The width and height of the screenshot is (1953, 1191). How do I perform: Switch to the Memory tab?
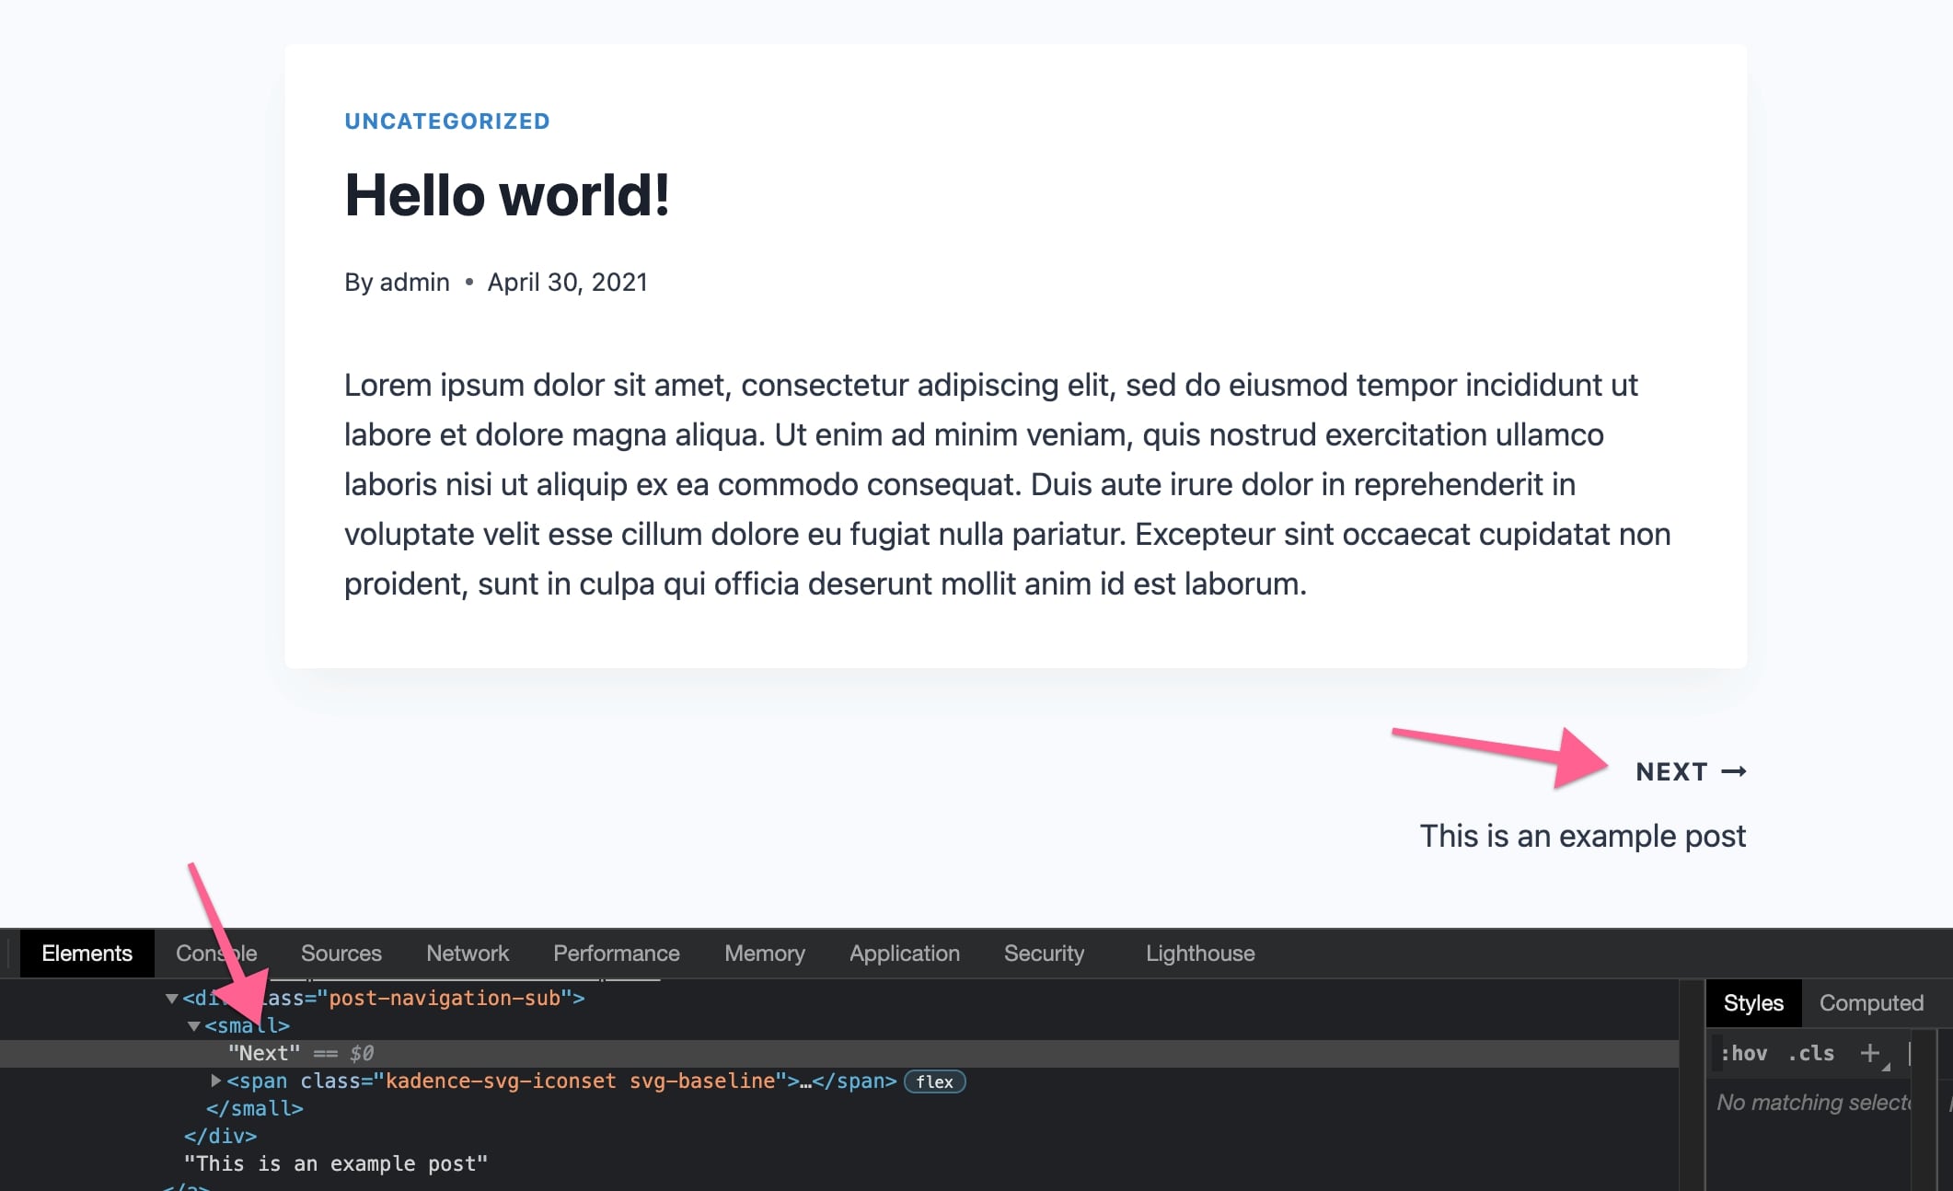(764, 953)
